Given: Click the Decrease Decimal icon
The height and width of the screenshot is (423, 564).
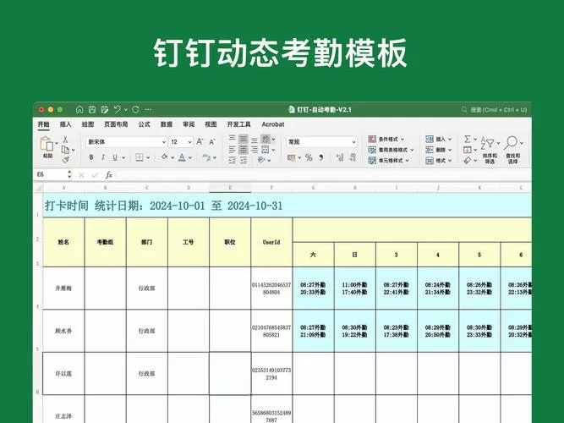Looking at the screenshot, I should pyautogui.click(x=352, y=157).
